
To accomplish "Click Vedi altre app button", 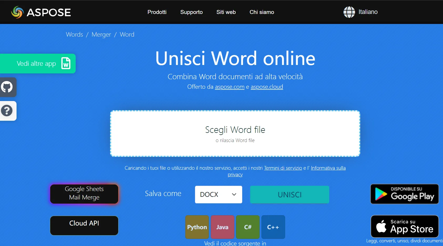I will [x=38, y=63].
